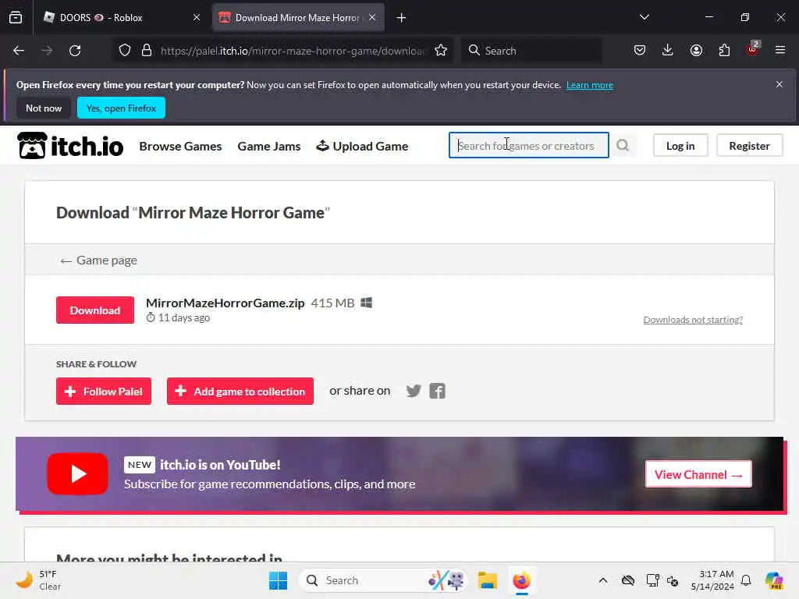Image resolution: width=799 pixels, height=599 pixels.
Task: Click the Windows platform icon
Action: click(x=367, y=303)
